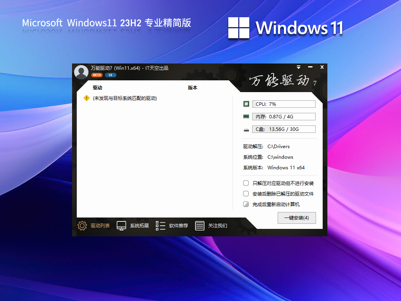Open 软件推荐 via its list icon
The width and height of the screenshot is (401, 301).
pos(160,225)
